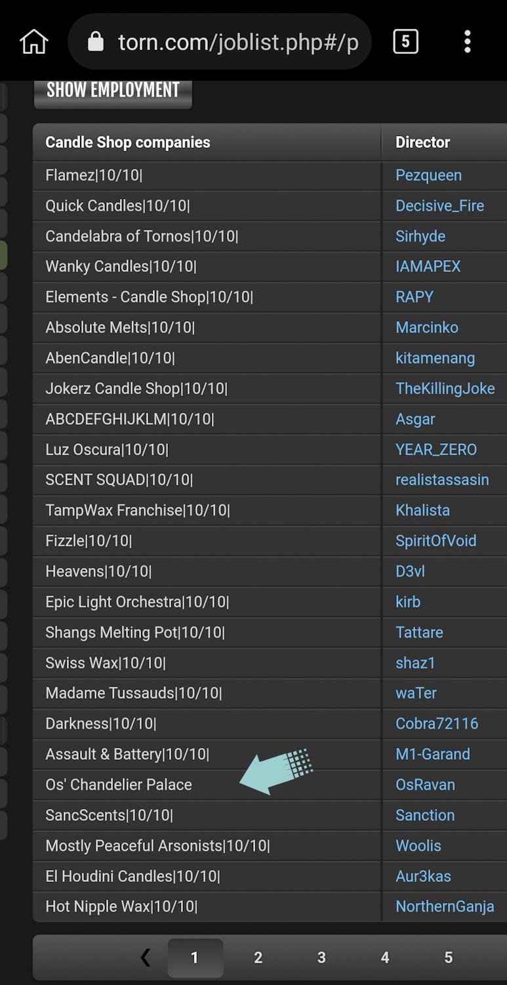Open the three-dot browser menu
This screenshot has height=985, width=507.
pyautogui.click(x=467, y=41)
